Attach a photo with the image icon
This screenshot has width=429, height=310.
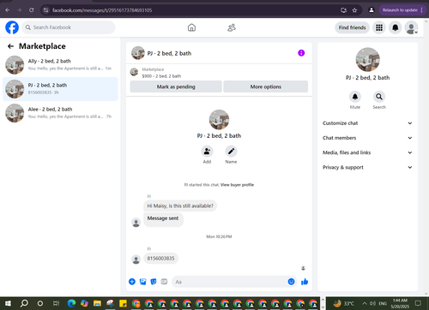[x=142, y=282]
